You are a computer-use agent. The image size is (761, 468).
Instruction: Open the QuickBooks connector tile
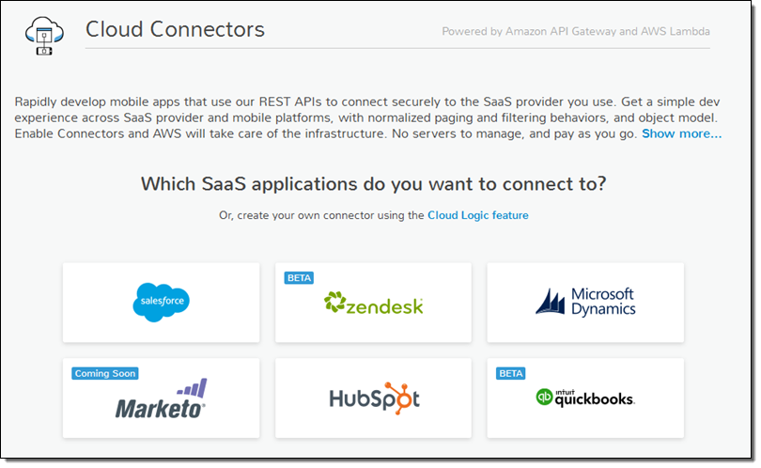(584, 398)
